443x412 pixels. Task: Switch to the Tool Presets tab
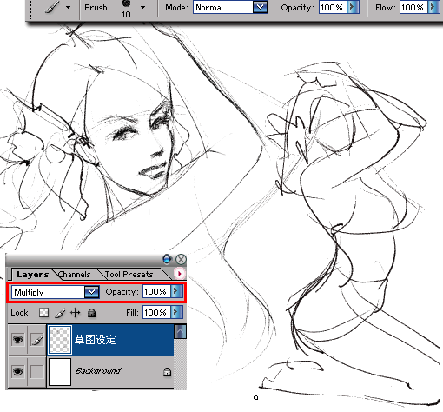click(x=129, y=275)
